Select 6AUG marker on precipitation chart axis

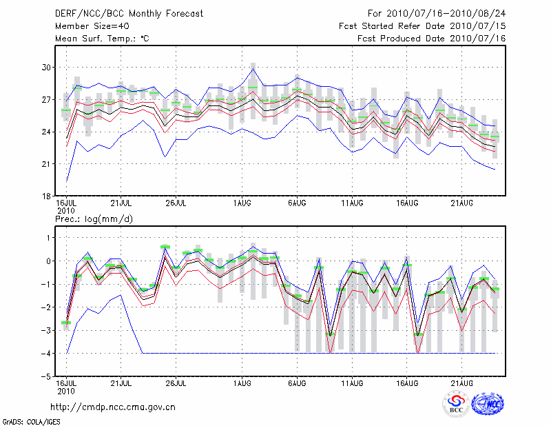pos(297,383)
